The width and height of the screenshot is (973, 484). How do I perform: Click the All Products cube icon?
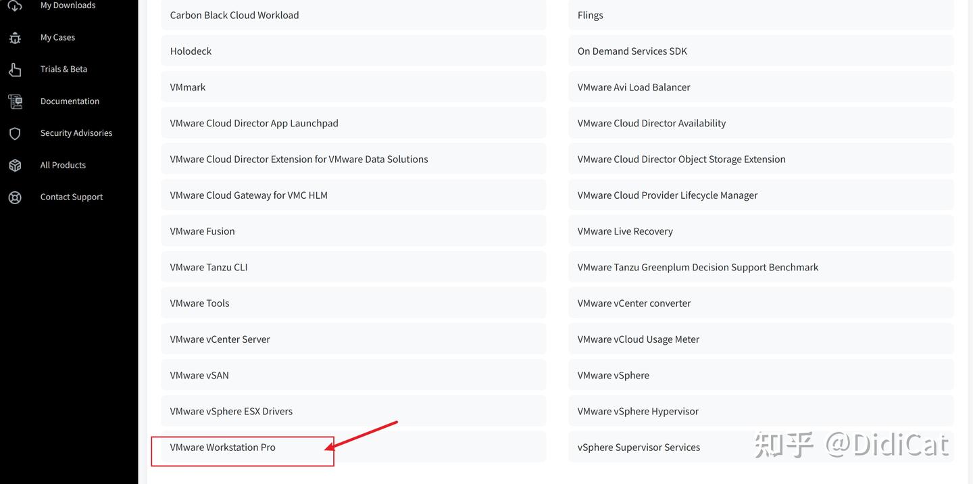tap(15, 165)
